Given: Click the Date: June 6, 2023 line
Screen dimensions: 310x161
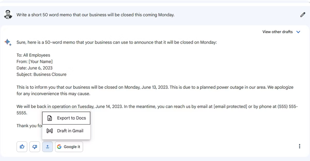Looking at the screenshot, I should coord(34,68).
